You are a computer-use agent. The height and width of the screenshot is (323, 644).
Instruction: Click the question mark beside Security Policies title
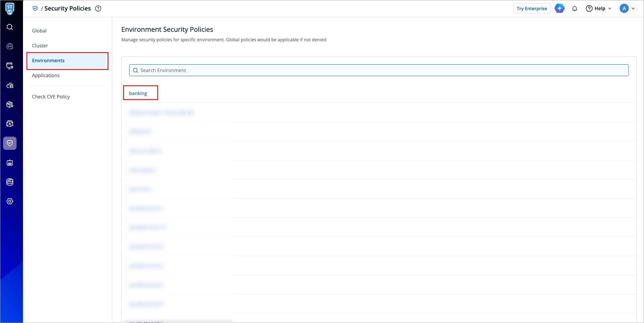(x=98, y=8)
